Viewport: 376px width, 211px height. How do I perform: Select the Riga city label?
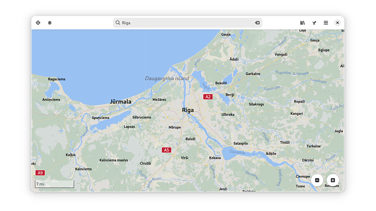188,110
